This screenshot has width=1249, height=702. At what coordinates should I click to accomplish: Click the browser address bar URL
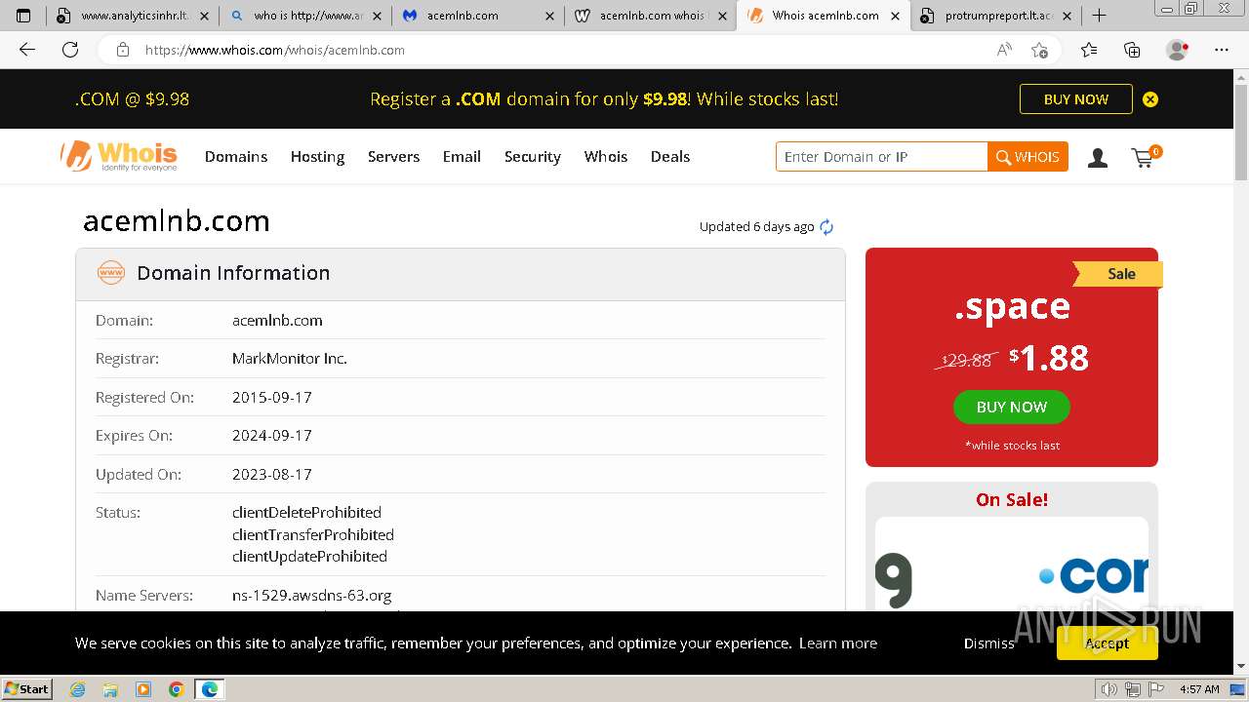coord(275,50)
